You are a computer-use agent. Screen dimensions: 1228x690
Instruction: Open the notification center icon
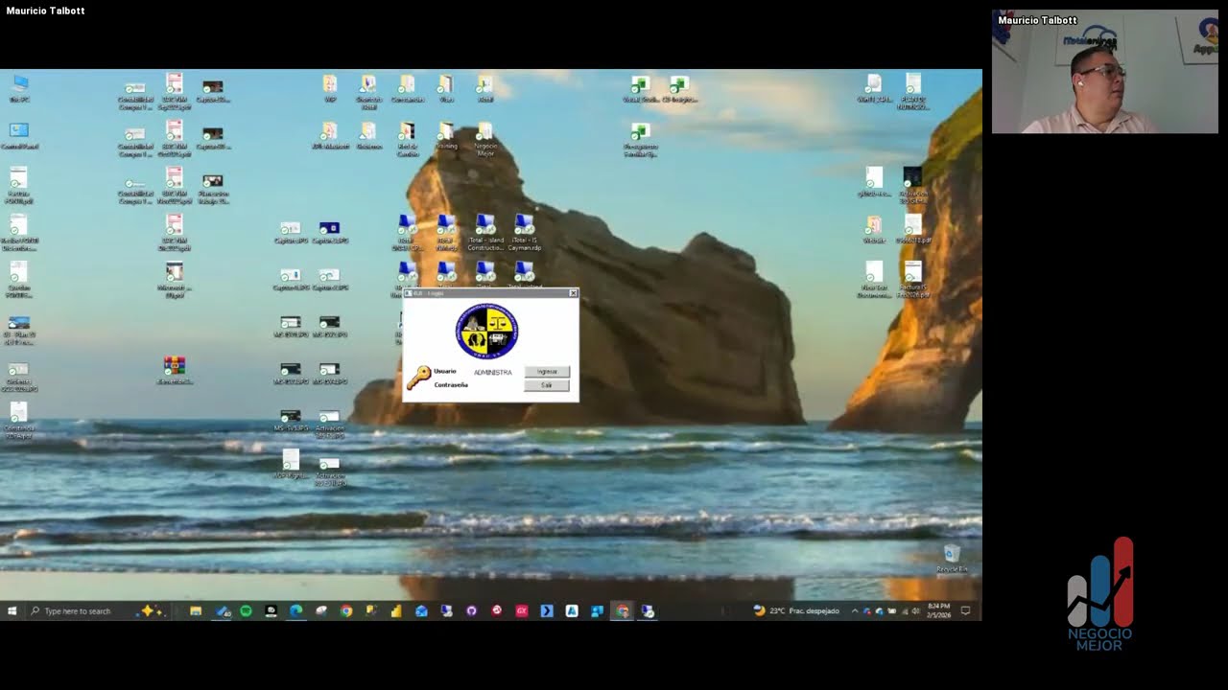click(966, 610)
